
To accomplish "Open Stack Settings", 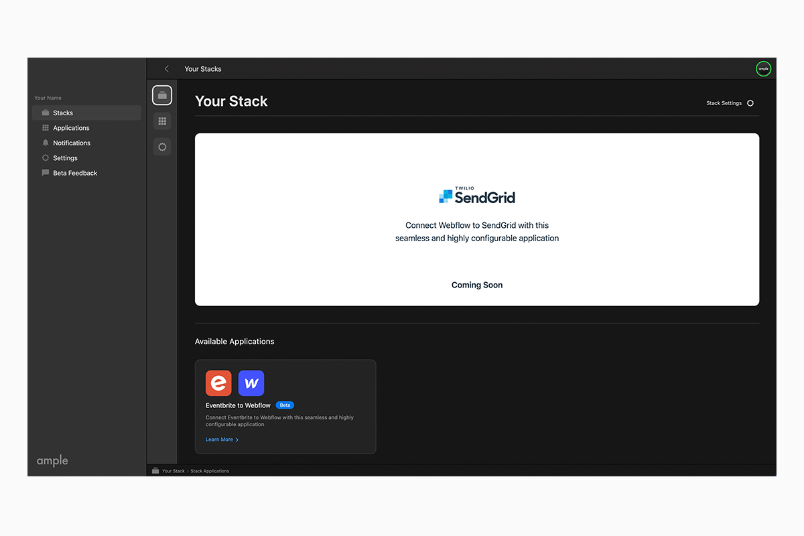I will [724, 103].
